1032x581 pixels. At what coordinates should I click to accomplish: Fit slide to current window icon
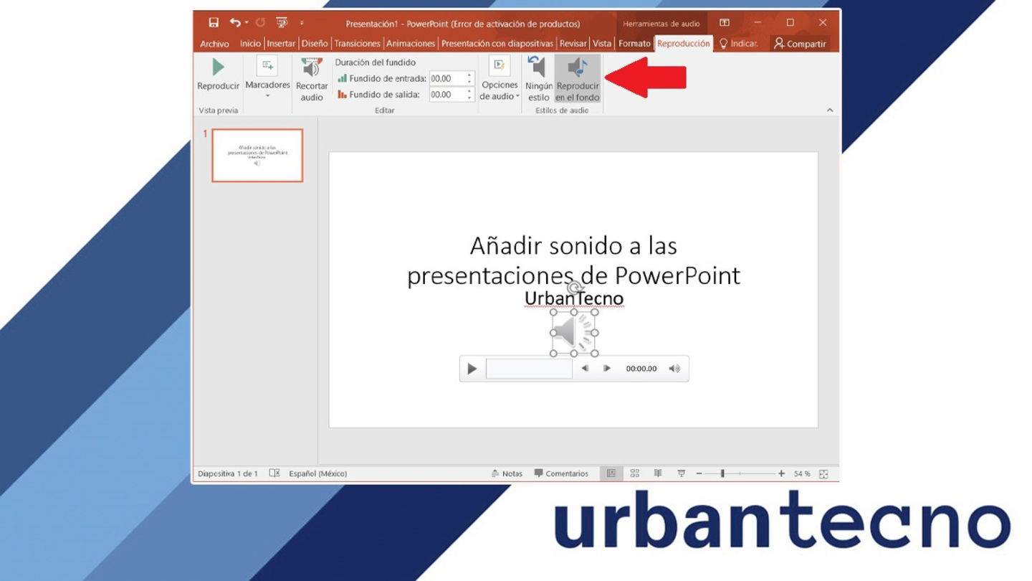click(x=823, y=473)
